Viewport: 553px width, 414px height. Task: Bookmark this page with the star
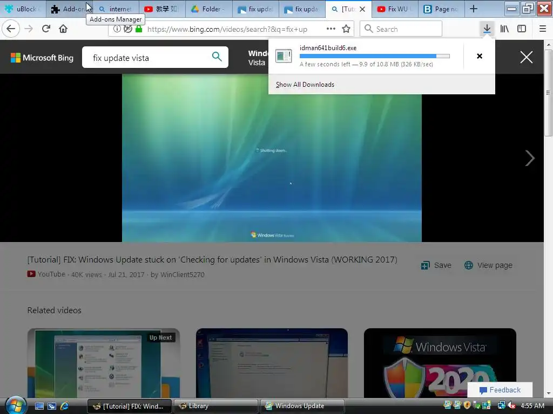pyautogui.click(x=346, y=29)
